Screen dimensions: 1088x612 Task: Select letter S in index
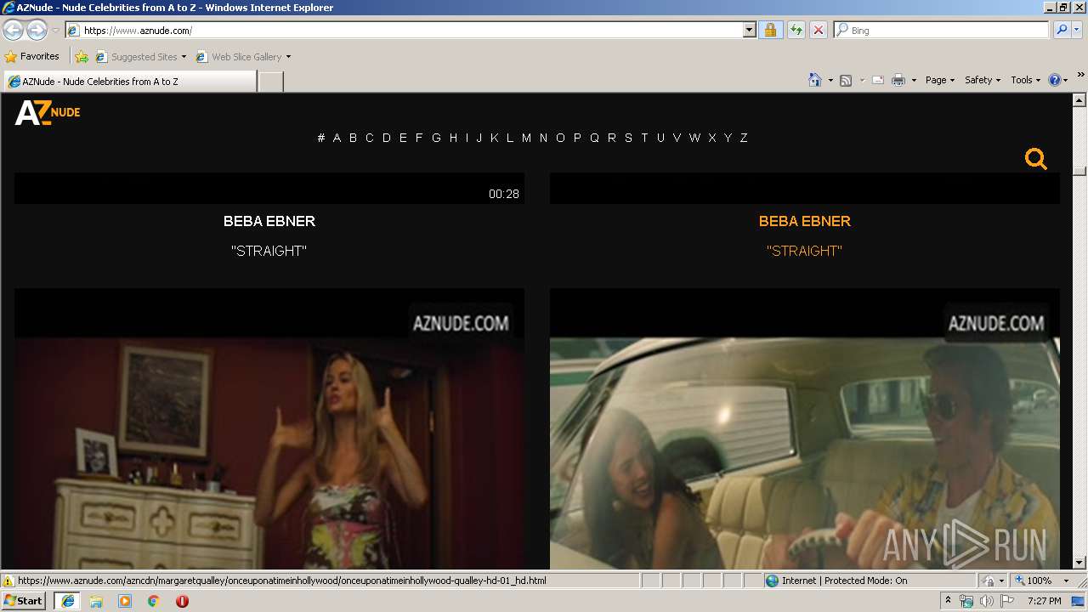[628, 138]
